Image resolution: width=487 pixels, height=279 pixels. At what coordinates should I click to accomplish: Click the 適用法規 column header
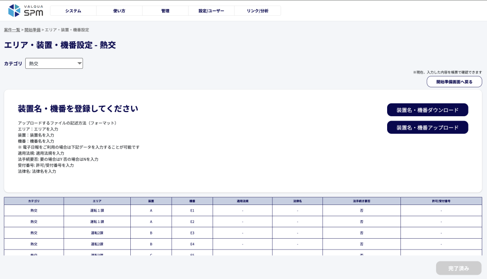(243, 201)
